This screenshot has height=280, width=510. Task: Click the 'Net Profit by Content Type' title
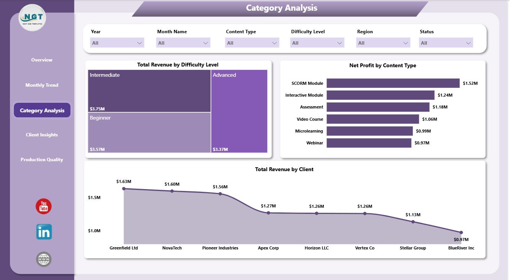coord(383,65)
